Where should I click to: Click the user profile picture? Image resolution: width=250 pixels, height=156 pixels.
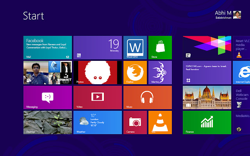pos(237,15)
